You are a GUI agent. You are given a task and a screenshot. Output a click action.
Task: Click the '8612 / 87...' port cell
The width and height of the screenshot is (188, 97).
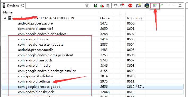point(135,87)
